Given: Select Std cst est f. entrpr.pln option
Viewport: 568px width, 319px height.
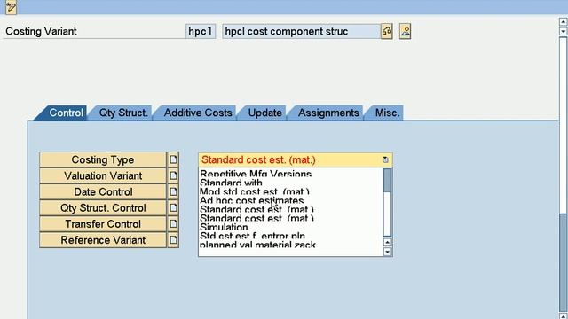Looking at the screenshot, I should click(x=252, y=236).
